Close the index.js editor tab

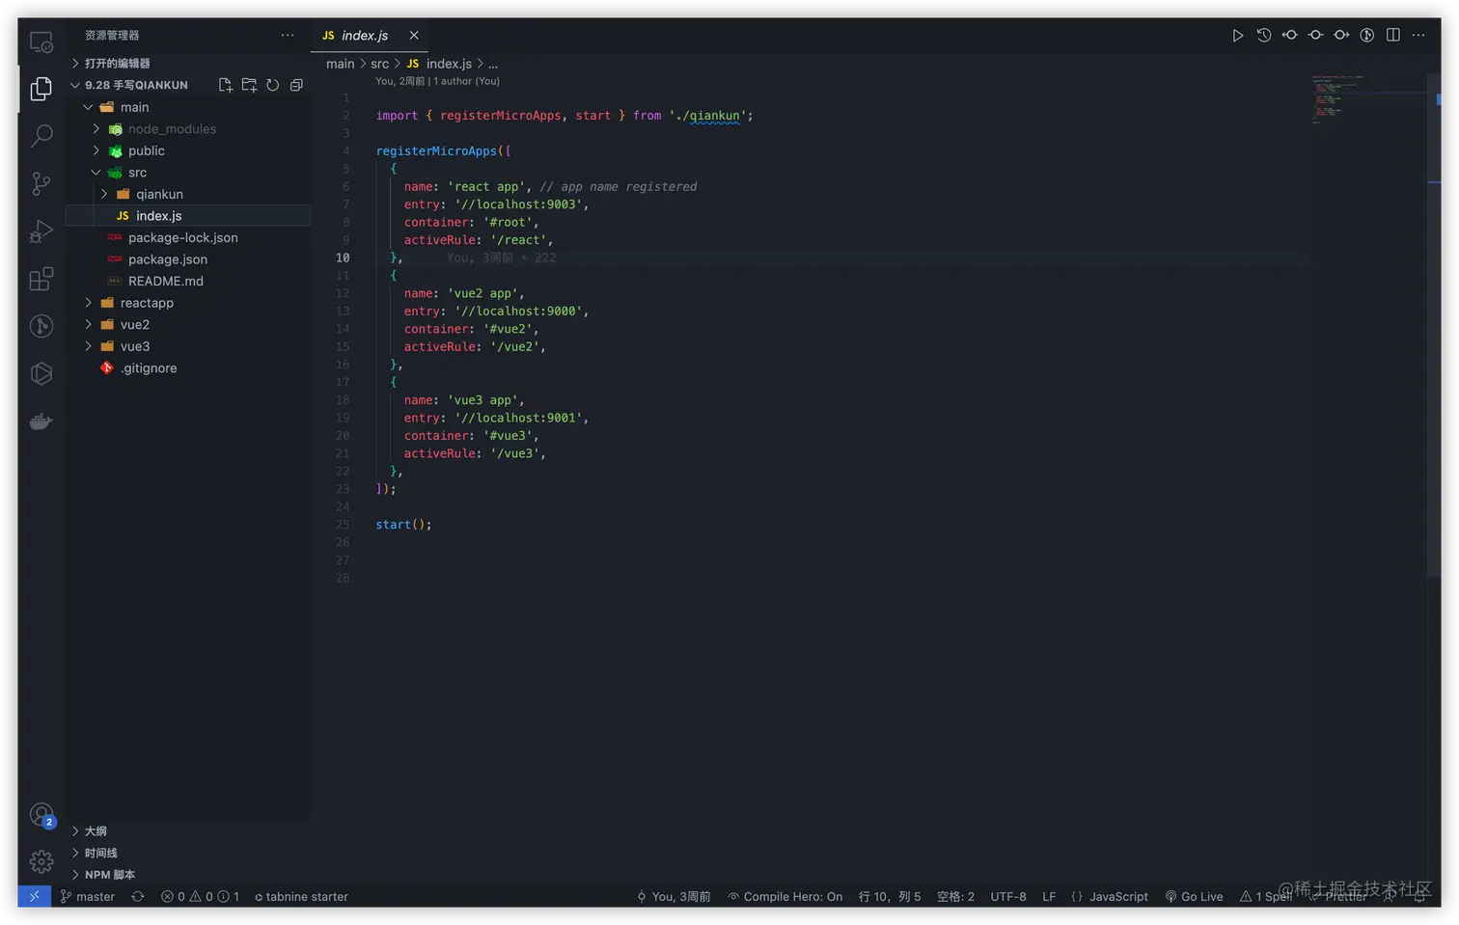[414, 35]
